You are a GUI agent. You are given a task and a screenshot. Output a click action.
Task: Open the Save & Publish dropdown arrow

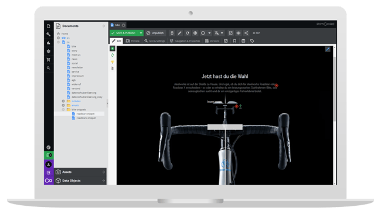[x=141, y=33]
